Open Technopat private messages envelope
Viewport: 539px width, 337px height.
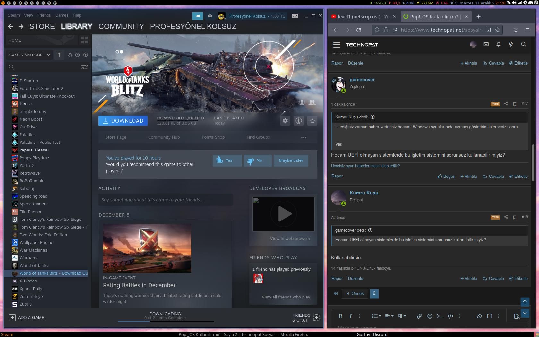(x=486, y=44)
